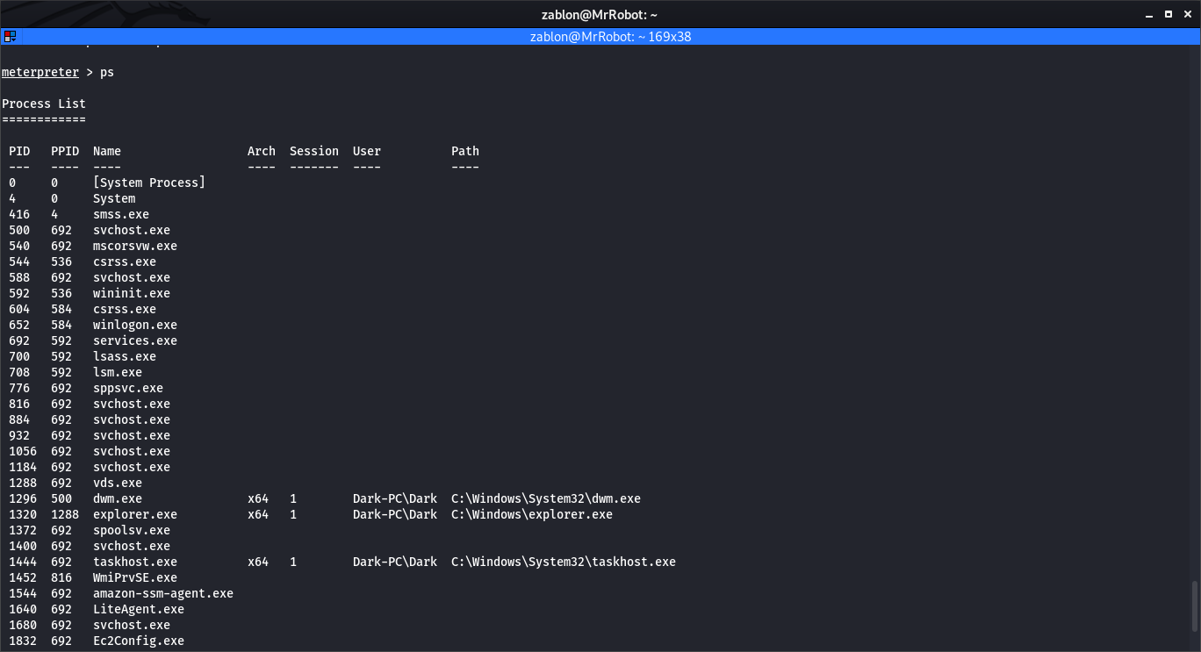Click the path C:\Windows\explorer.exe
Viewport: 1201px width, 652px height.
(532, 514)
